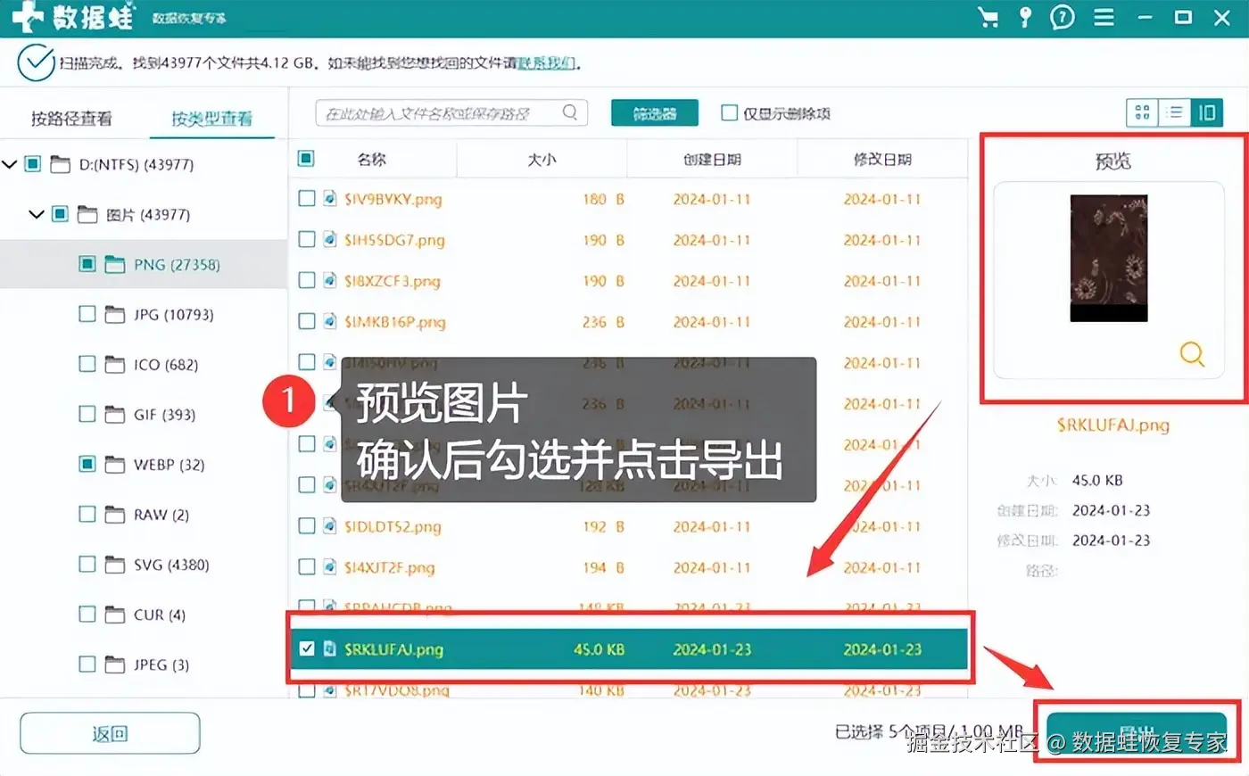Screen dimensions: 1249x776
Task: Click the 数据蛙 logo icon
Action: coord(28,17)
